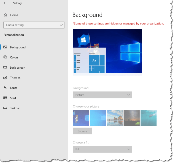
Task: Click the managed by your organization notice
Action: click(x=118, y=24)
